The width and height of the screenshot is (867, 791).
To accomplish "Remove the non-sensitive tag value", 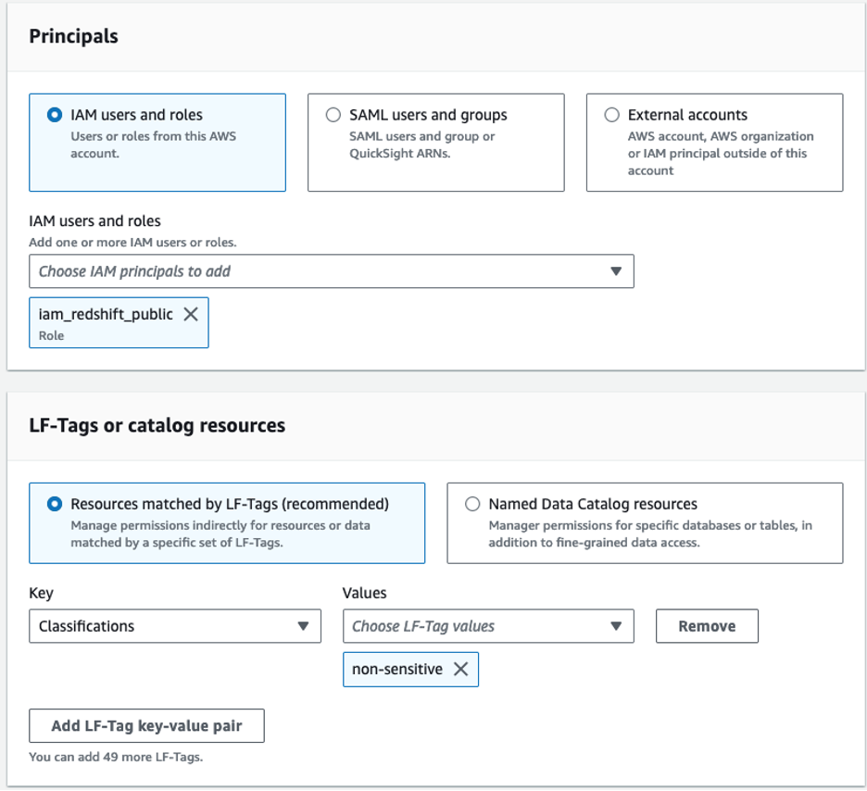I will [460, 669].
